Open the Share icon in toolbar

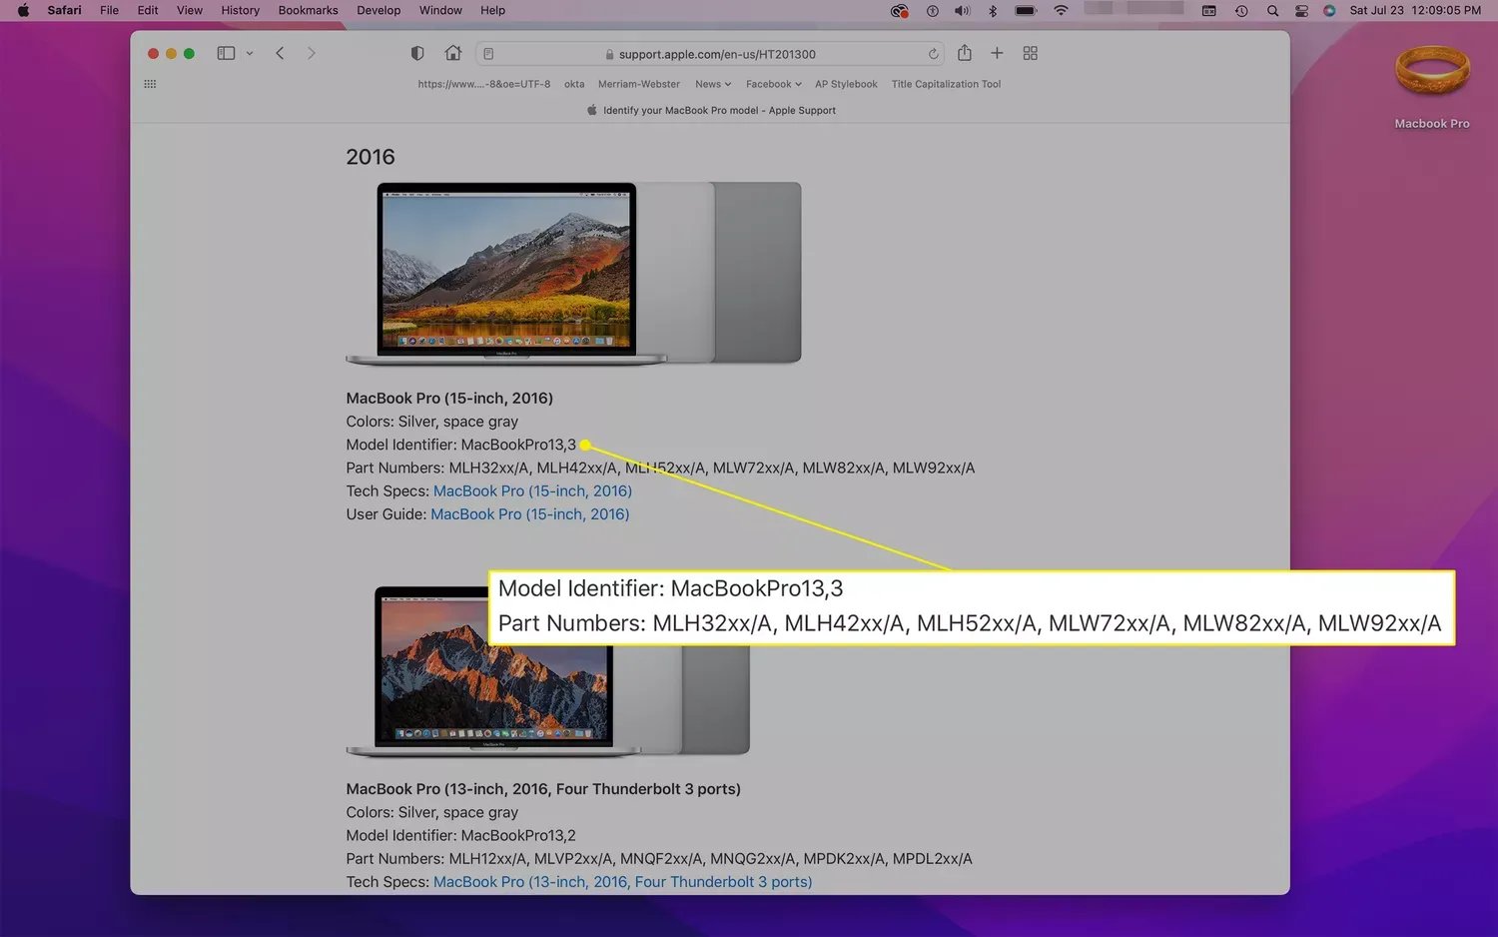[964, 53]
